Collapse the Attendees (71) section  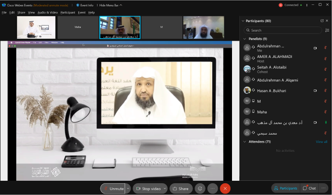click(x=244, y=141)
